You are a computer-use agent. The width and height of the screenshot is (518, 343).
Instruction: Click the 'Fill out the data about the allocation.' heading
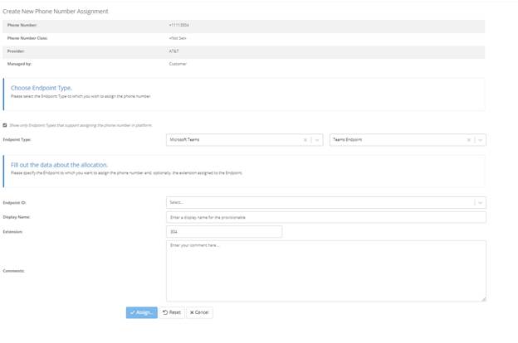(59, 165)
